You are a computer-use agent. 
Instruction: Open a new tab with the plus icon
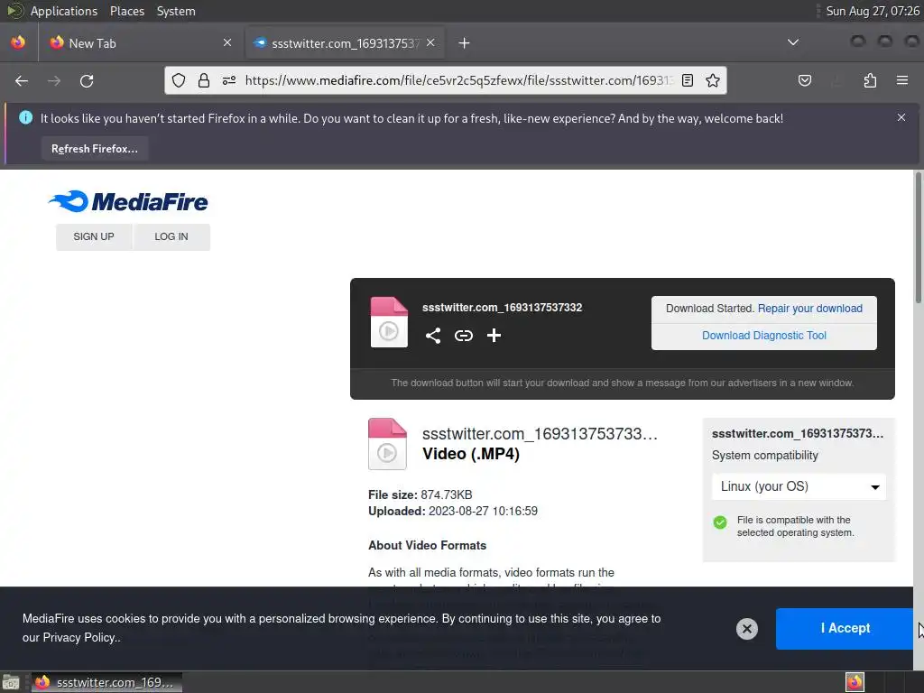[465, 43]
